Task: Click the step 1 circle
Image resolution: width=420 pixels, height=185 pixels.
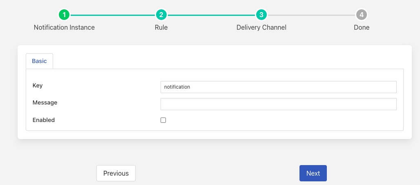Action: click(x=64, y=15)
